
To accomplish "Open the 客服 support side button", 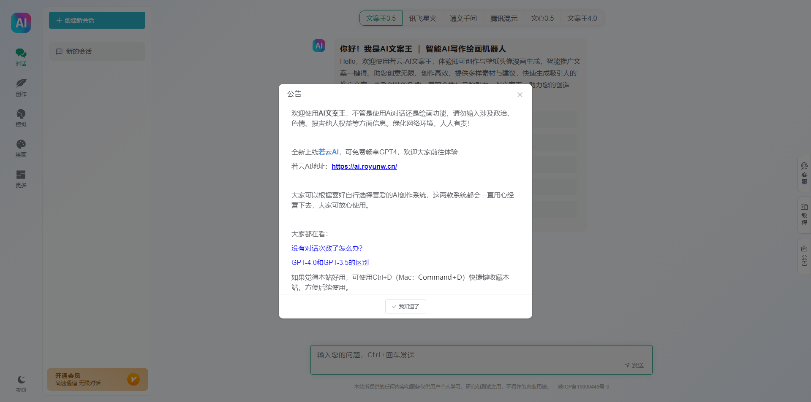I will pyautogui.click(x=804, y=174).
